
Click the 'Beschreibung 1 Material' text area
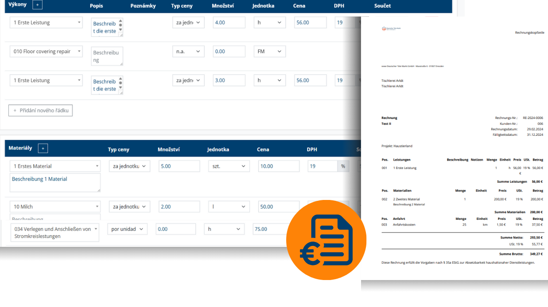[x=55, y=183]
